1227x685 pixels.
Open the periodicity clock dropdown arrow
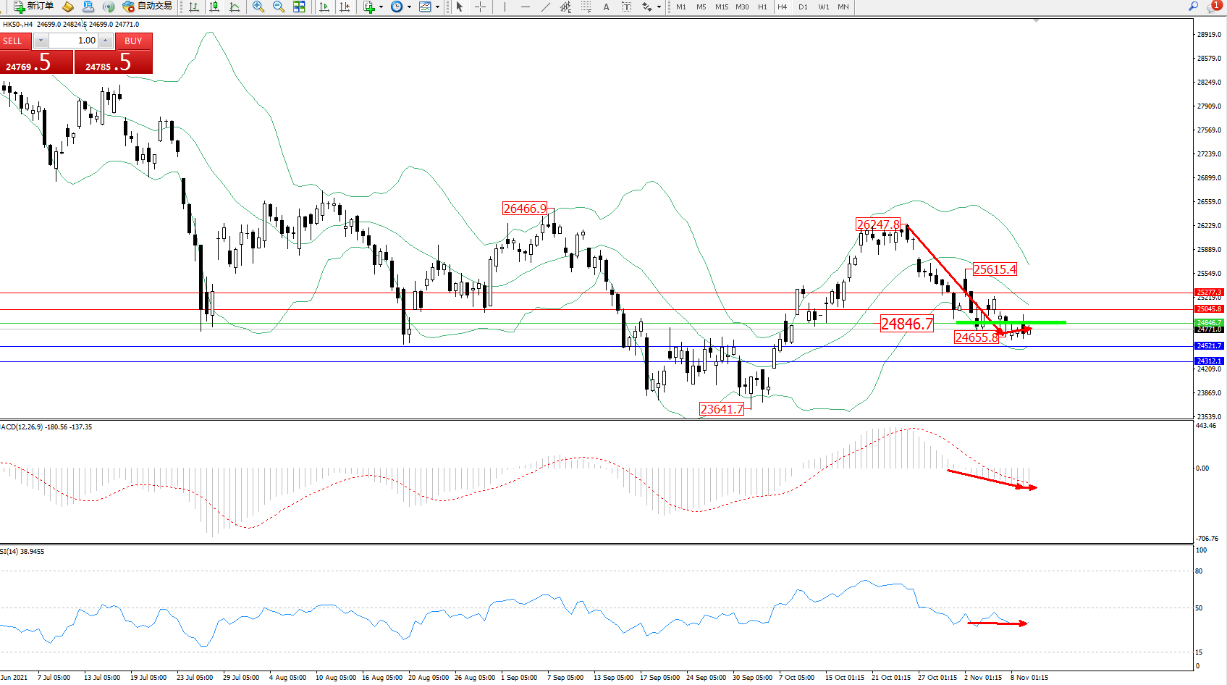coord(410,7)
